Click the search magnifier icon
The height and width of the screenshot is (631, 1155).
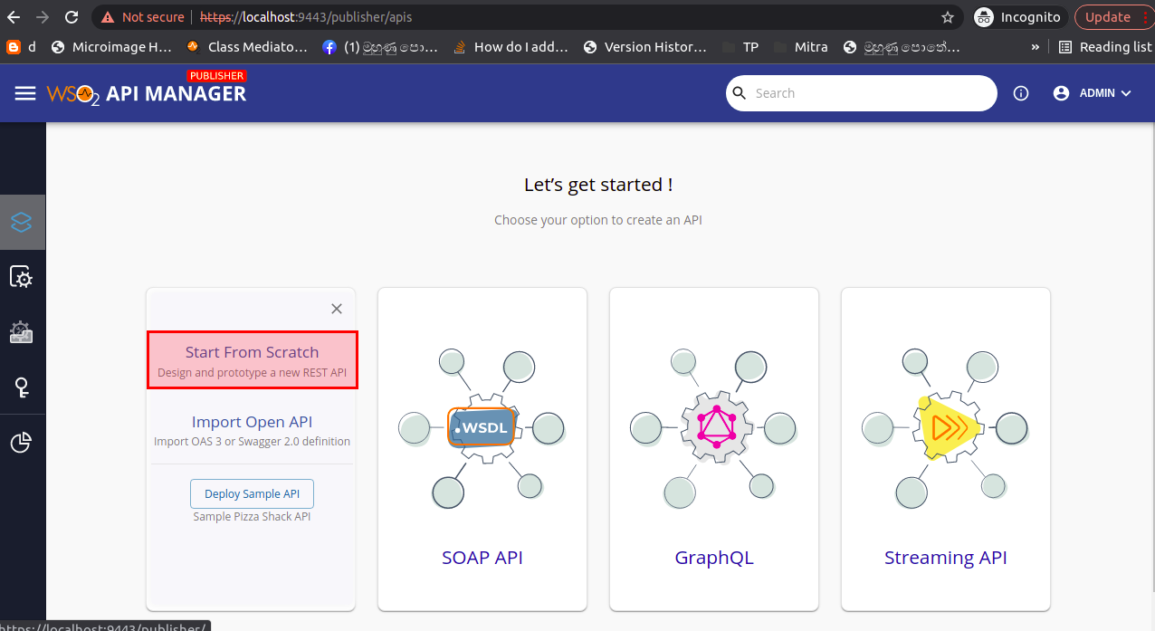tap(740, 92)
